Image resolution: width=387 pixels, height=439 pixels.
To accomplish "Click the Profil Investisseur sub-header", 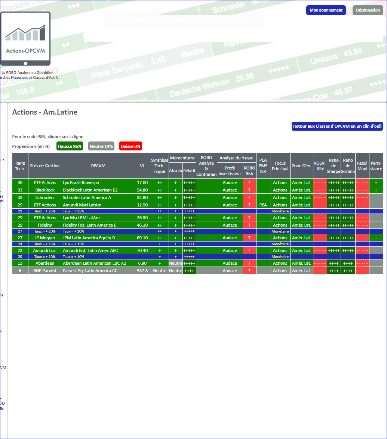I will point(230,171).
